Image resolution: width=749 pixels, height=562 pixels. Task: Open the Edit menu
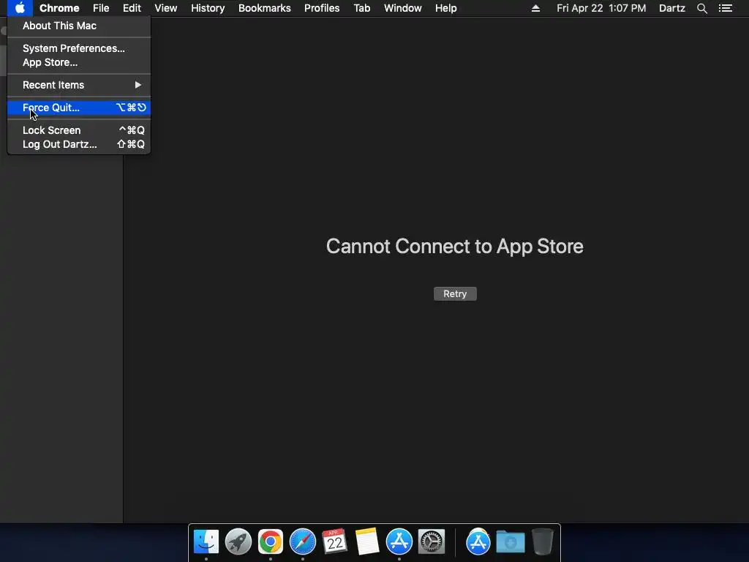coord(132,8)
